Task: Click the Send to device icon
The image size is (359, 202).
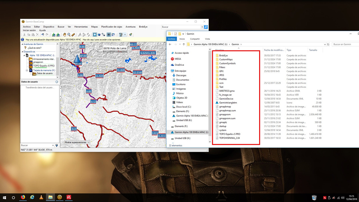Action: (54, 35)
